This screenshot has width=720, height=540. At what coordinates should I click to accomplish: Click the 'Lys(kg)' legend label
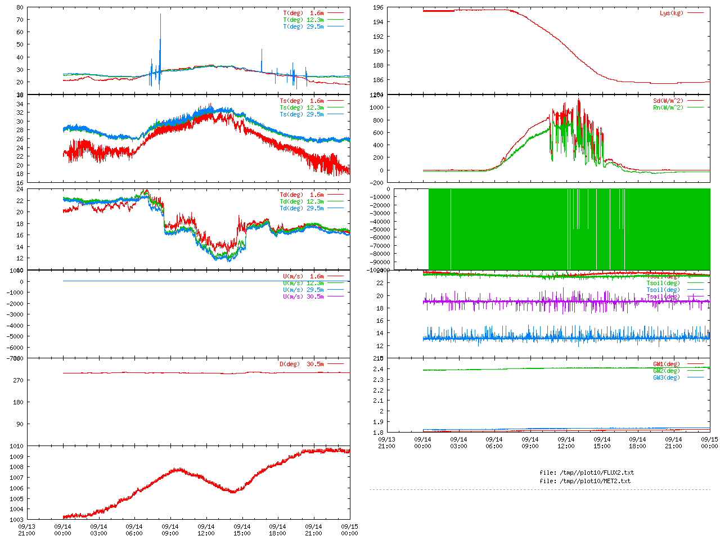point(672,13)
